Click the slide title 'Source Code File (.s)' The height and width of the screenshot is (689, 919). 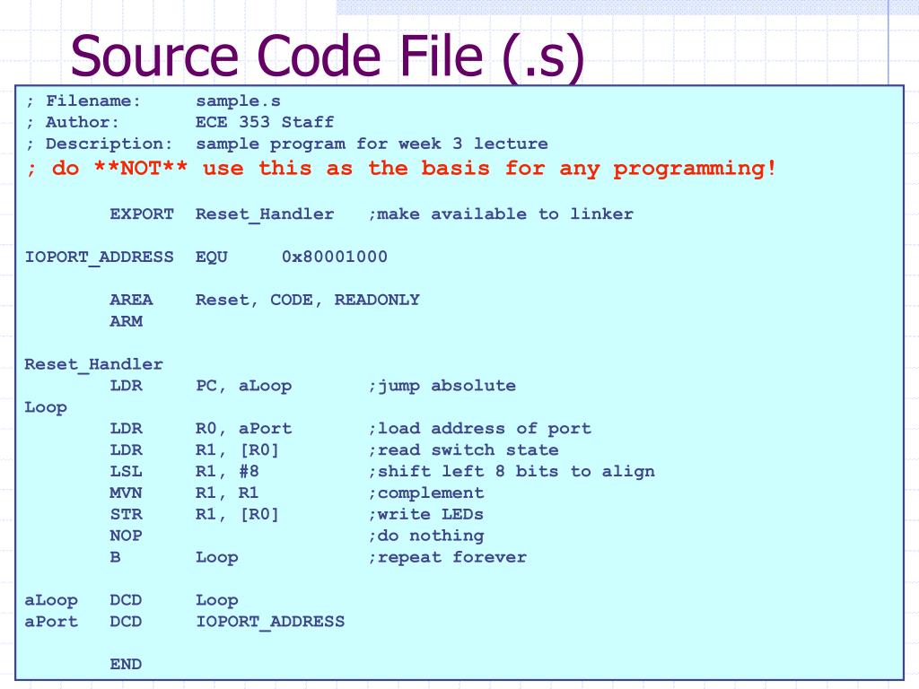tap(328, 56)
